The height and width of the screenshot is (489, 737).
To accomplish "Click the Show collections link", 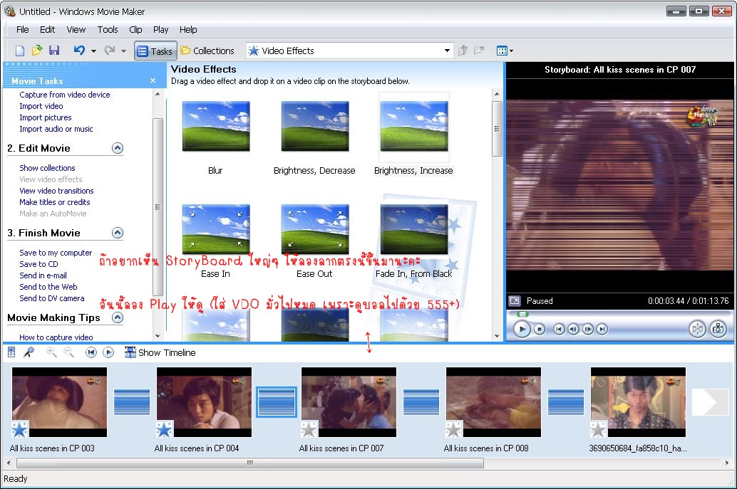I will pos(48,167).
